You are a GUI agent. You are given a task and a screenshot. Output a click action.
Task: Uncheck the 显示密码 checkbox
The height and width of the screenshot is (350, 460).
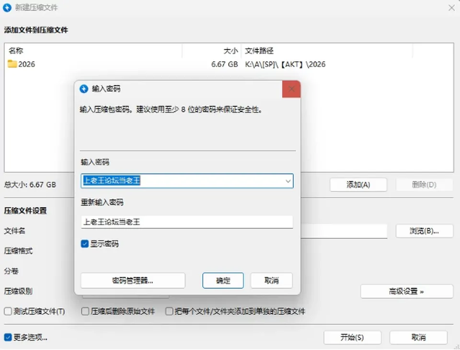point(84,244)
